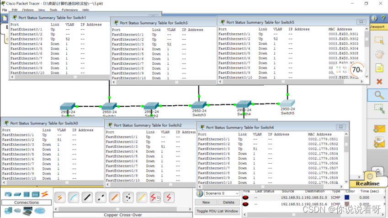
Task: Activate the red X Delete tool
Action: pyautogui.click(x=379, y=82)
